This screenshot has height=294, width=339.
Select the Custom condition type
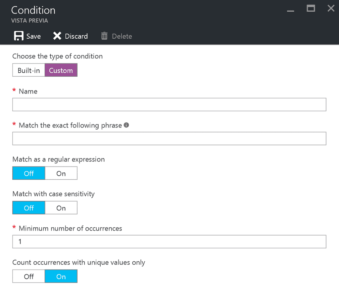click(61, 70)
